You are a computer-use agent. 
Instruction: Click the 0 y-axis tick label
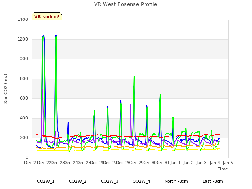(x=27, y=157)
